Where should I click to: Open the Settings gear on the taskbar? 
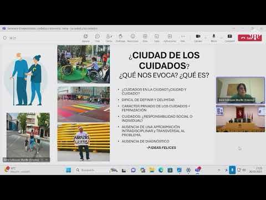[x=188, y=170]
